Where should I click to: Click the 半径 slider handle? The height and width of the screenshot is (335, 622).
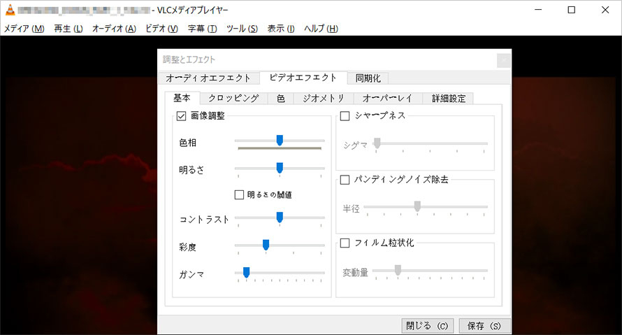417,206
